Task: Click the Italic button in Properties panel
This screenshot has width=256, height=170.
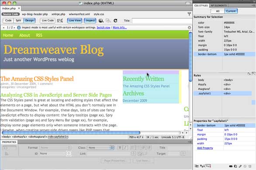Action: pos(125,148)
